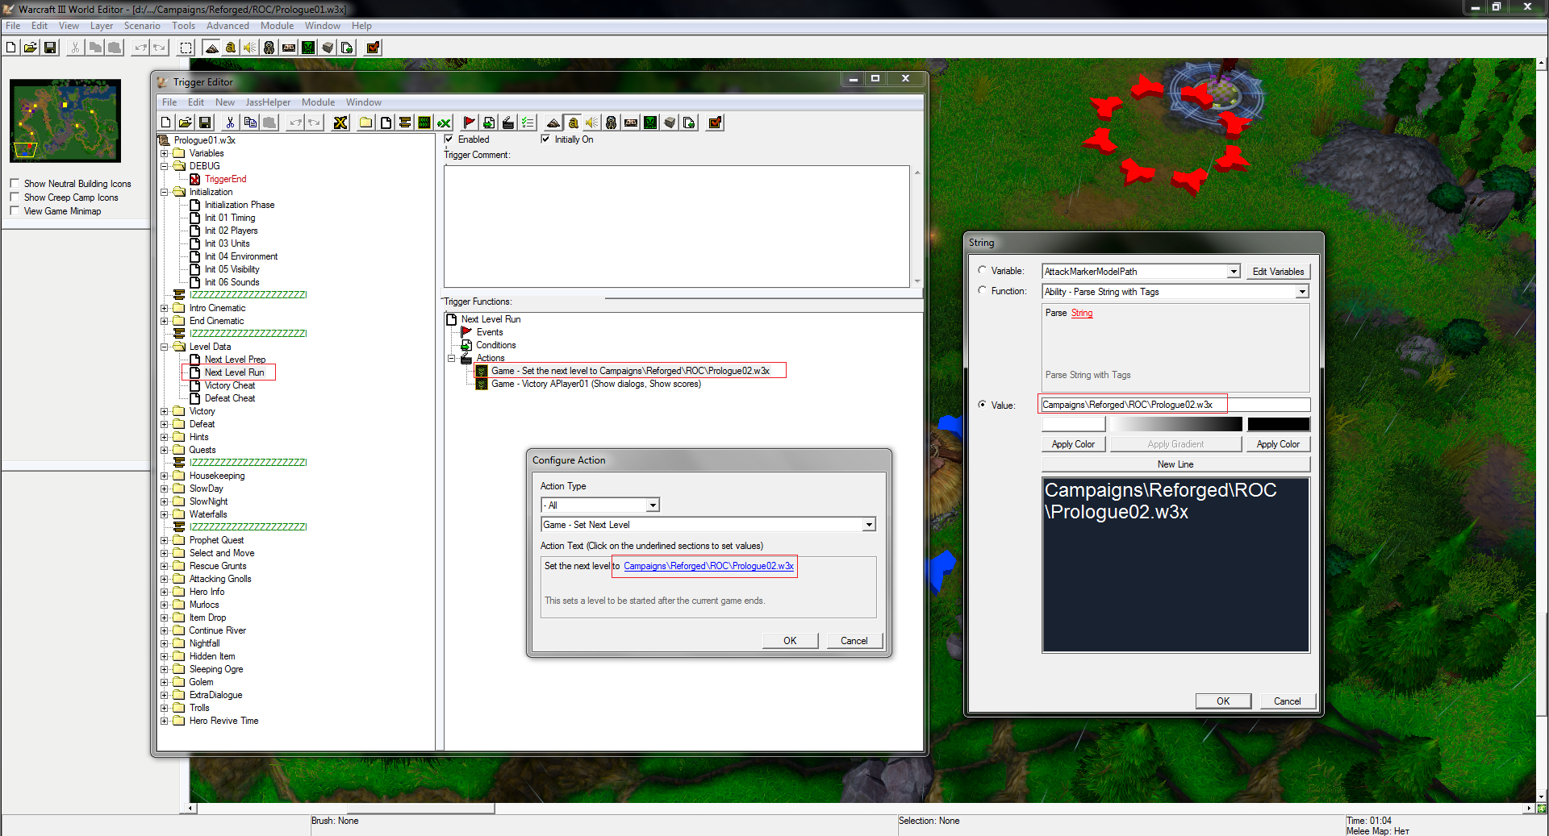1549x836 pixels.
Task: Expand the Intro Cinematic folder
Action: (x=165, y=308)
